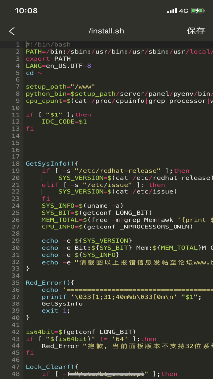Screen dimensions: 213x379
Task: Tap the battery charging icon
Action: click(x=198, y=11)
